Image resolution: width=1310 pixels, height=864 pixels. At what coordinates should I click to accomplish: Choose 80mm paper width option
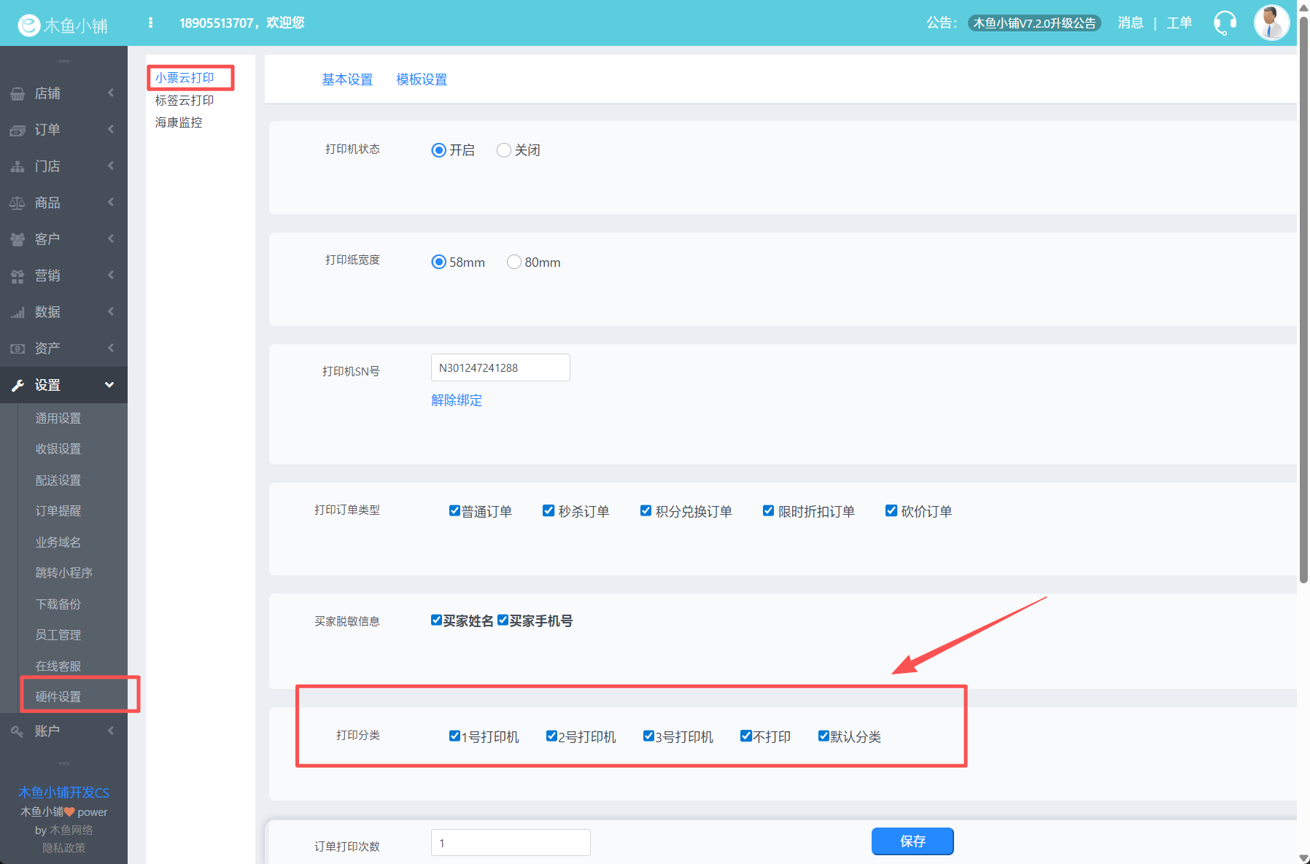point(514,262)
